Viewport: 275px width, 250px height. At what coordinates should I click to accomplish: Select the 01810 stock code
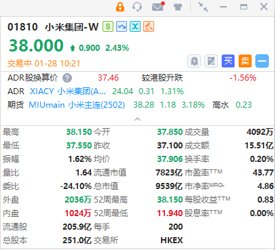(22, 27)
